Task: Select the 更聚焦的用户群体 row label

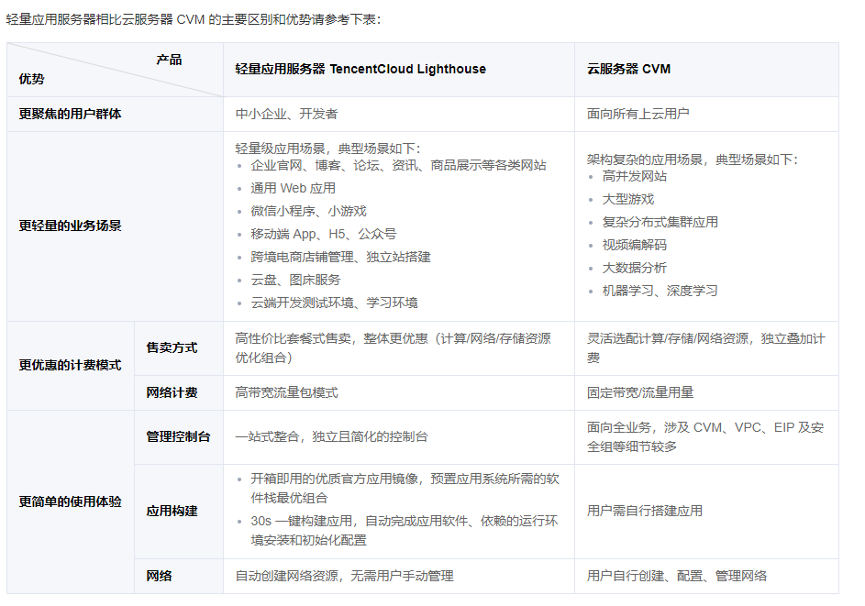Action: click(x=70, y=115)
